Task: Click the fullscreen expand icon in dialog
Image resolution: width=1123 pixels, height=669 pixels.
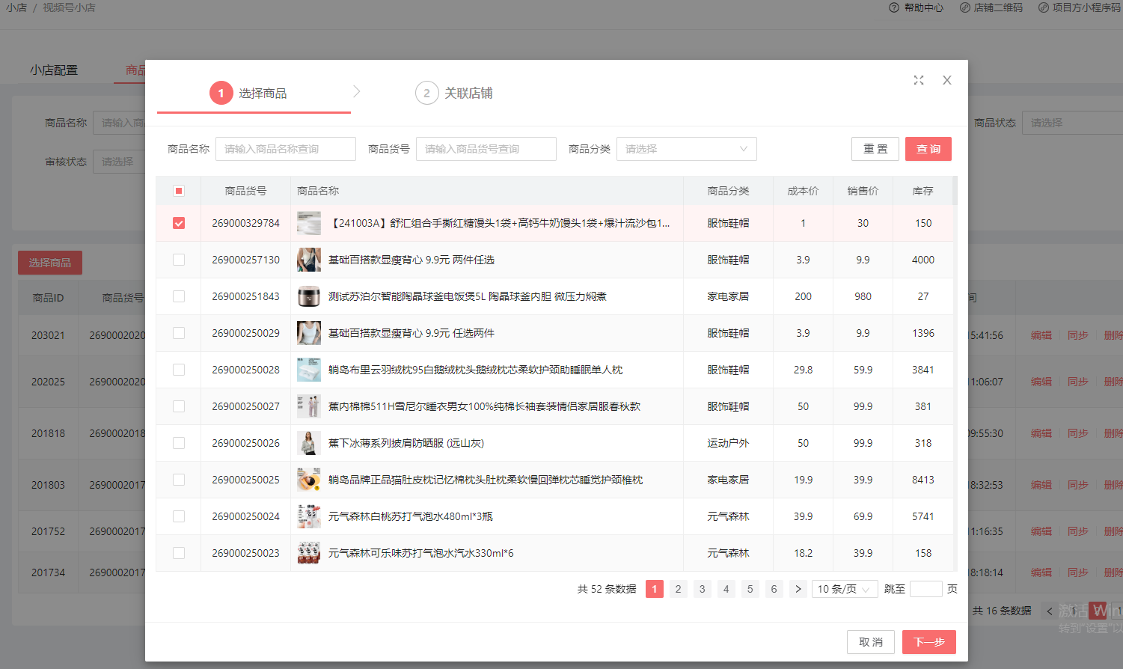Action: (919, 80)
